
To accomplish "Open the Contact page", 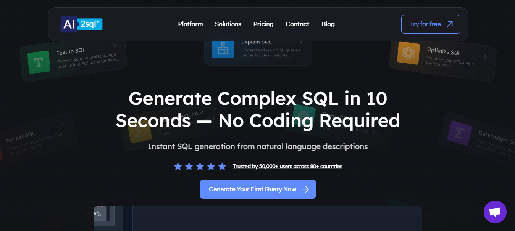I will [297, 24].
